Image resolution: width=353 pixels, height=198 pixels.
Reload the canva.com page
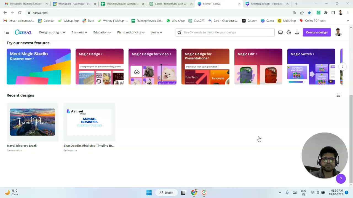pyautogui.click(x=20, y=13)
